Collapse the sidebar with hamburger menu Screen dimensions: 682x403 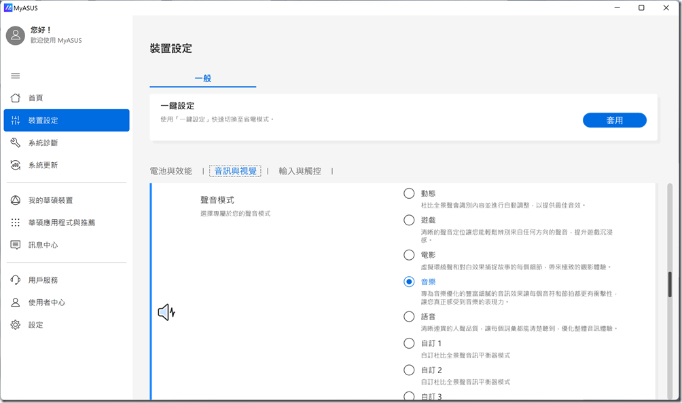[x=16, y=75]
